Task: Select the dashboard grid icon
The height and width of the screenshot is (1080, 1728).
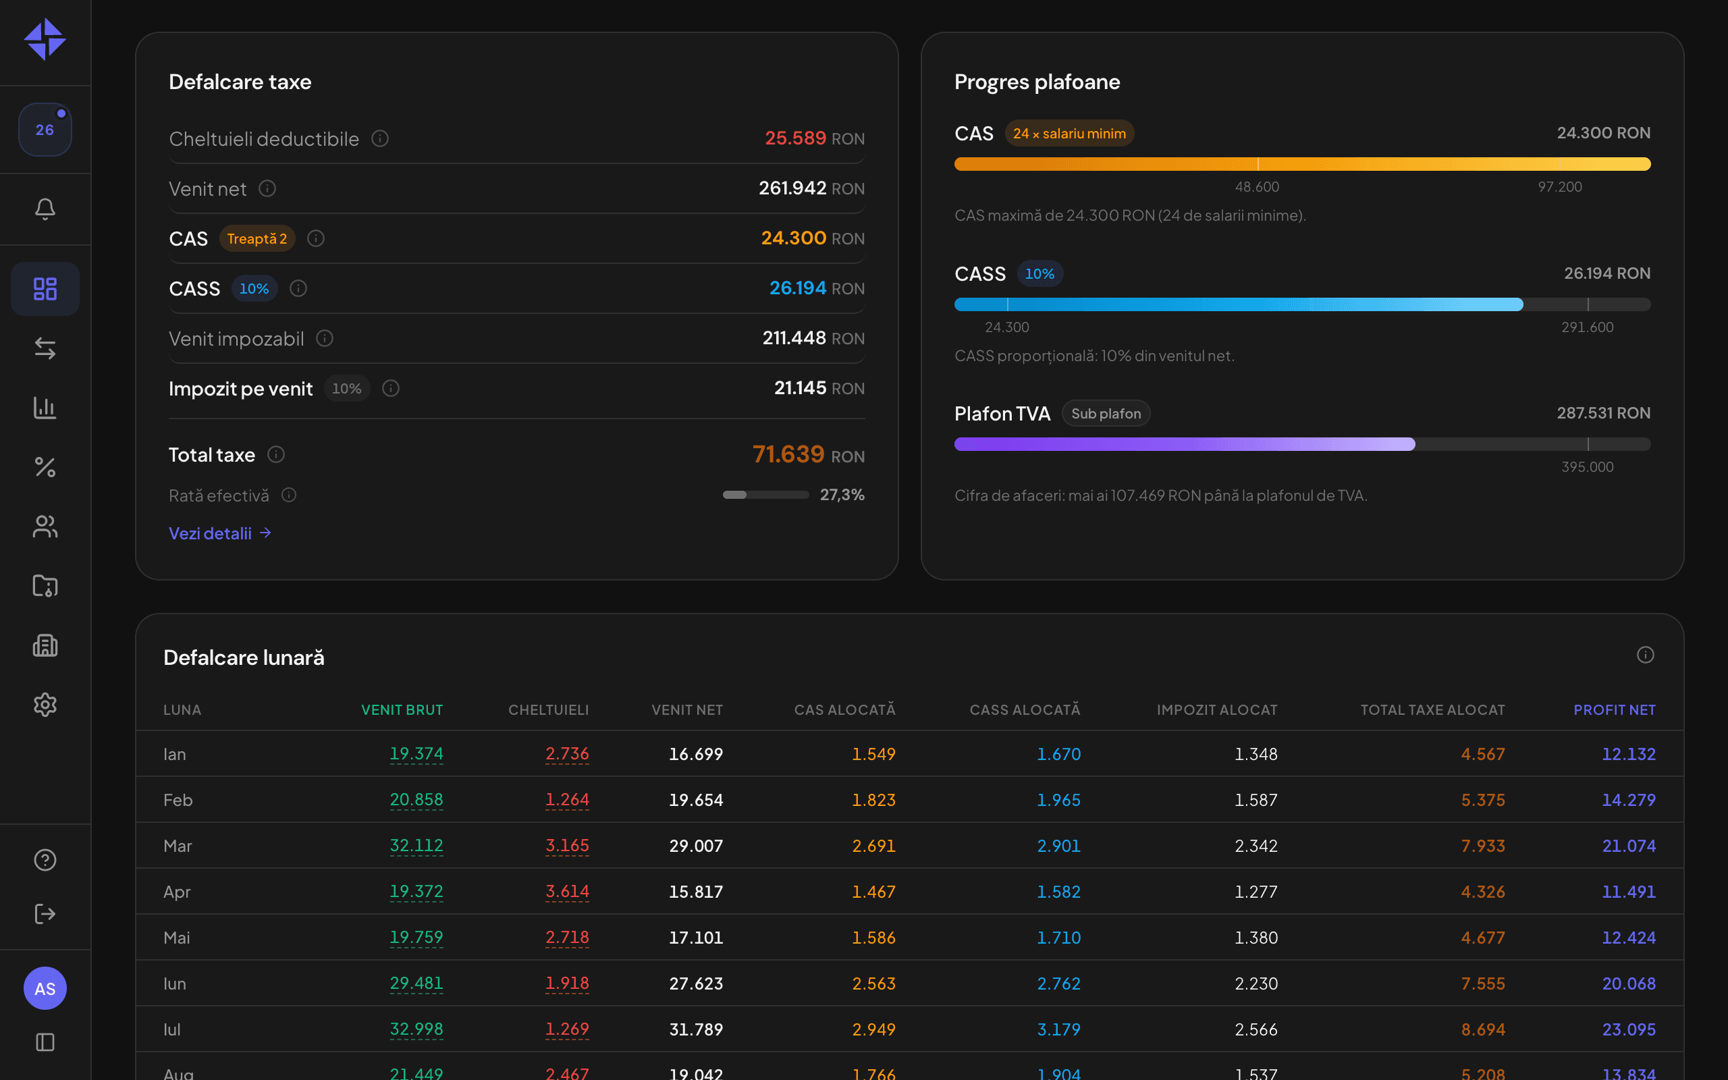Action: [45, 289]
